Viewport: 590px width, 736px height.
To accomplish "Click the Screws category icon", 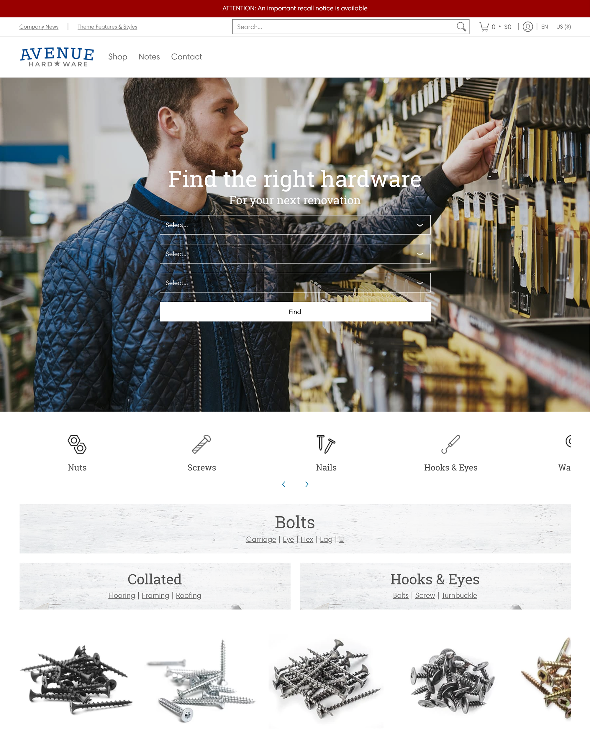I will tap(201, 443).
